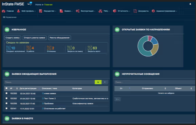Focus the search field in unread messages panel
The width and height of the screenshot is (196, 125).
coord(155,82)
